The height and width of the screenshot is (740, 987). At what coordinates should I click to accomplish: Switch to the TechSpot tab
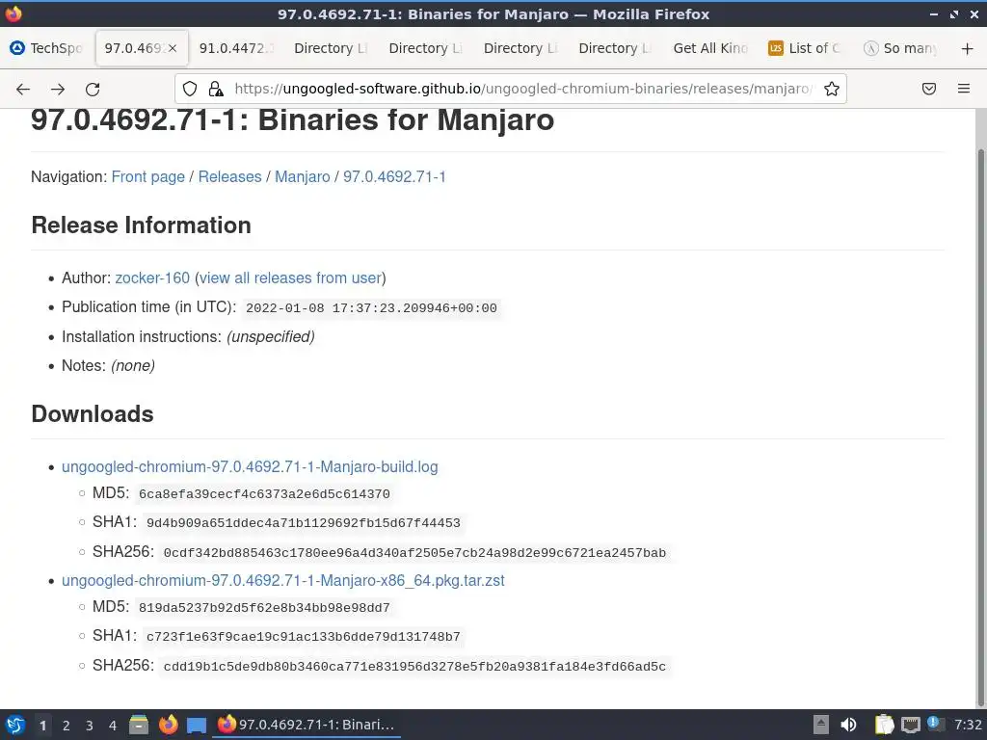47,48
